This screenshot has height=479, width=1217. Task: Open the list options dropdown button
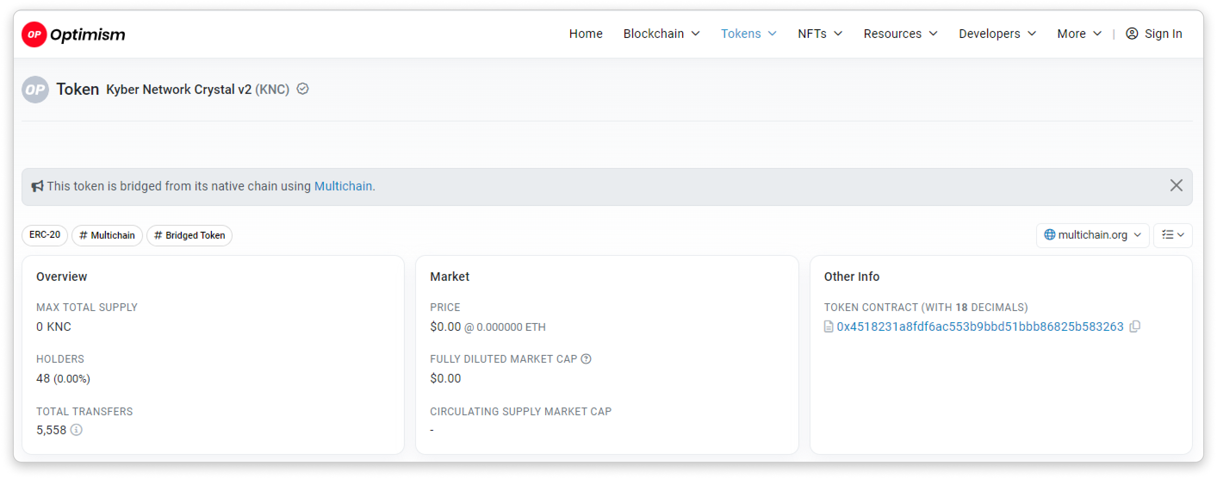1173,235
